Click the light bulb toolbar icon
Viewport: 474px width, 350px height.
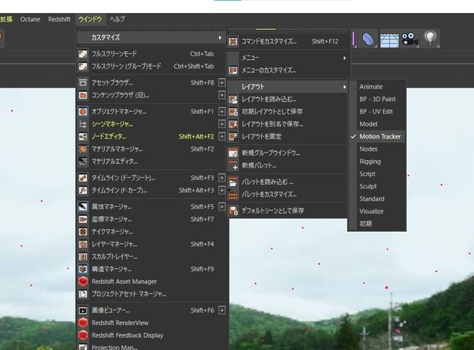tap(430, 39)
